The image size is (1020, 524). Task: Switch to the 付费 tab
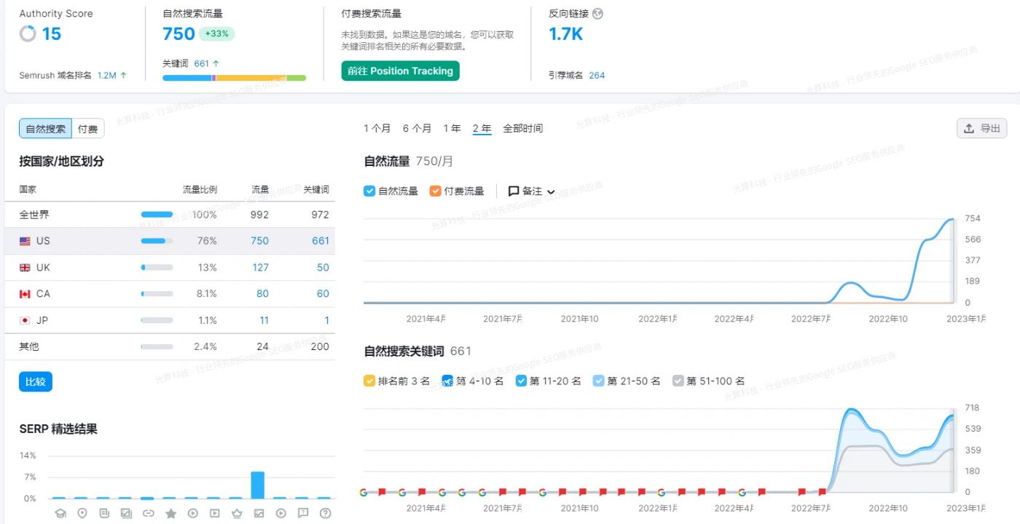coord(87,127)
